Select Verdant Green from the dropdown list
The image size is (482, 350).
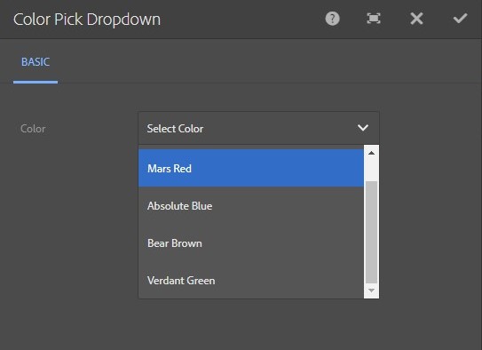coord(251,281)
